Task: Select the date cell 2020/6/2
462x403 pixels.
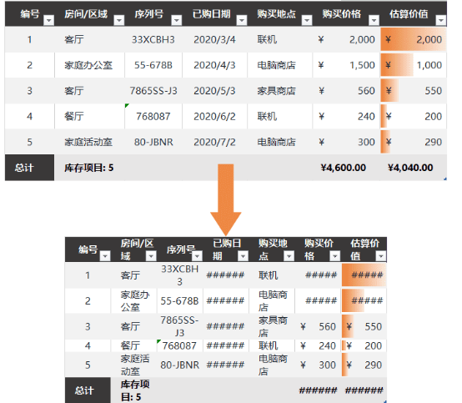Action: coord(214,117)
